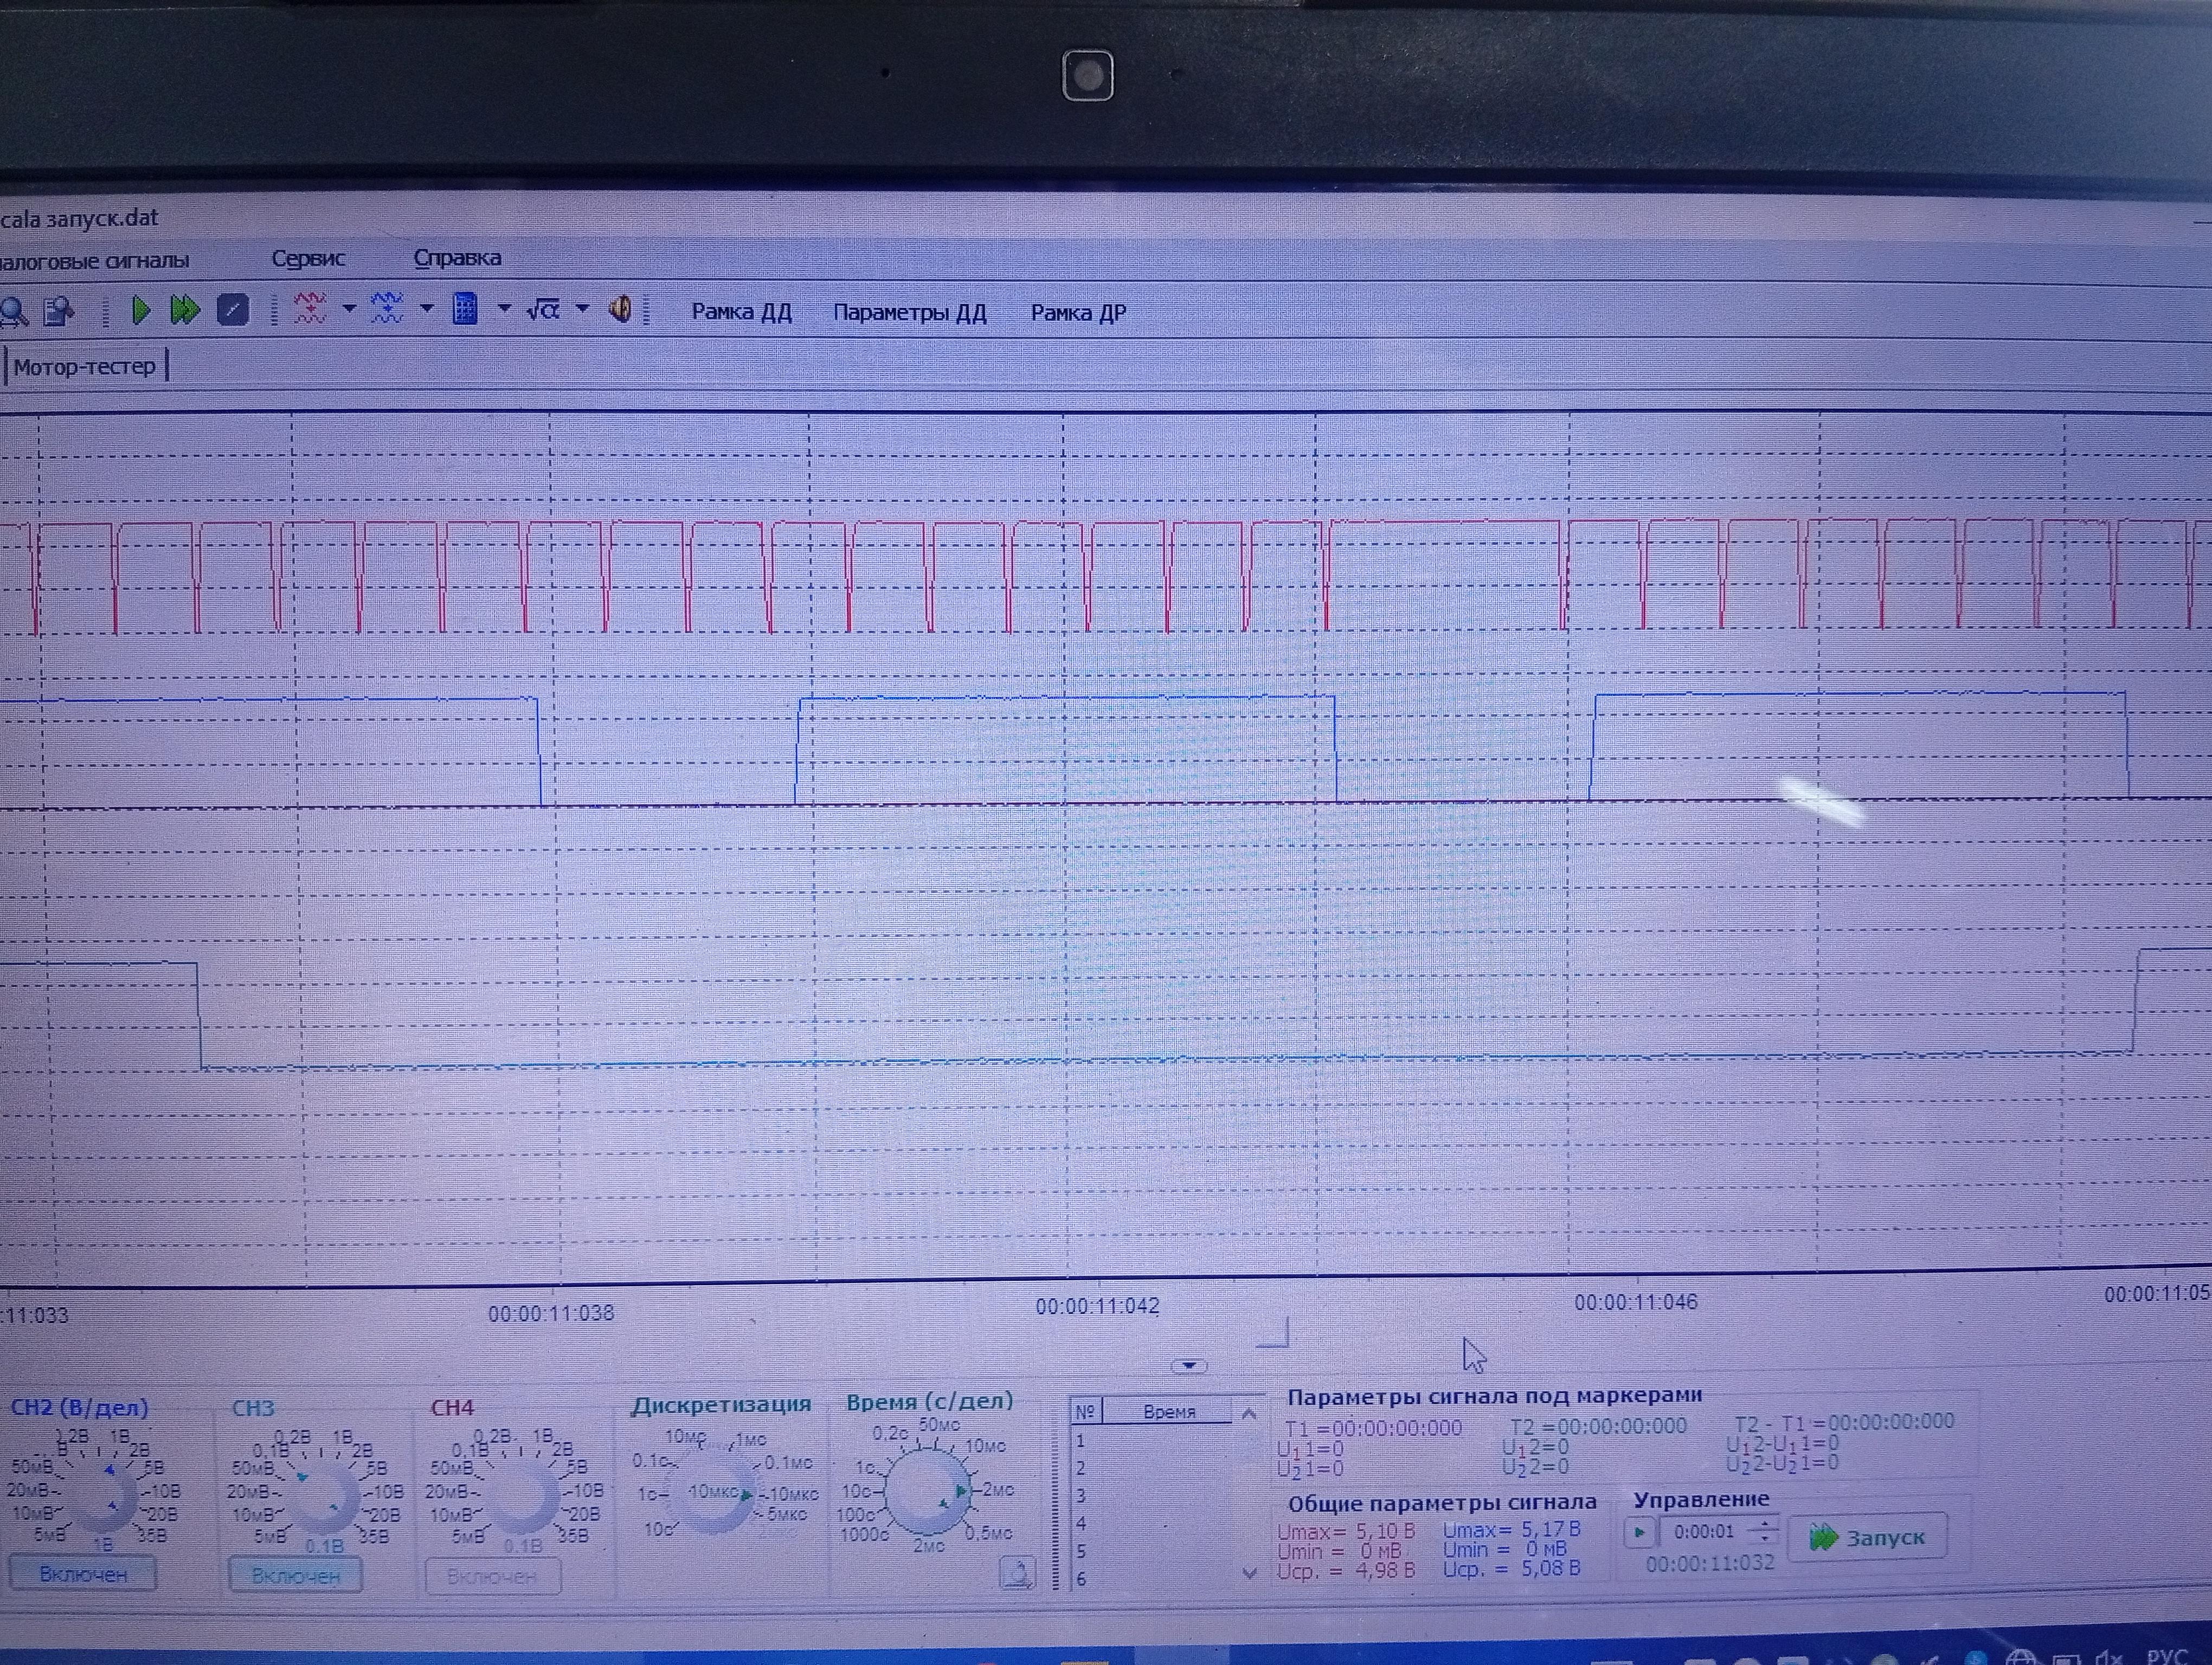Viewport: 2212px width, 1665px height.
Task: Click small icon below the Время knob
Action: click(x=1017, y=1573)
